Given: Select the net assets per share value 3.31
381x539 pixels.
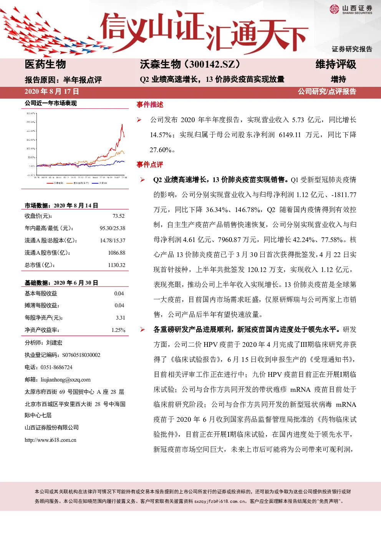Looking at the screenshot, I should pos(121,318).
